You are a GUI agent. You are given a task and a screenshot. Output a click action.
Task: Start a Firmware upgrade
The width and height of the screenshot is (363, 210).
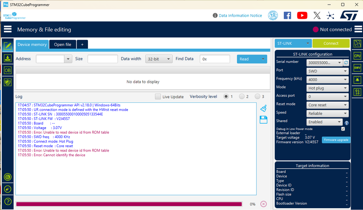click(x=336, y=140)
